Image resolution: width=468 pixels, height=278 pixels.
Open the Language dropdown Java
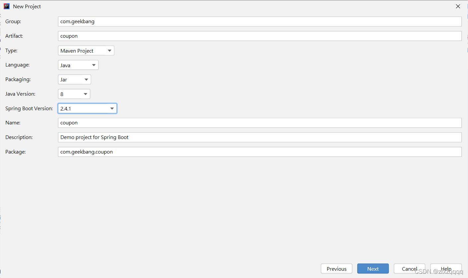pyautogui.click(x=78, y=65)
